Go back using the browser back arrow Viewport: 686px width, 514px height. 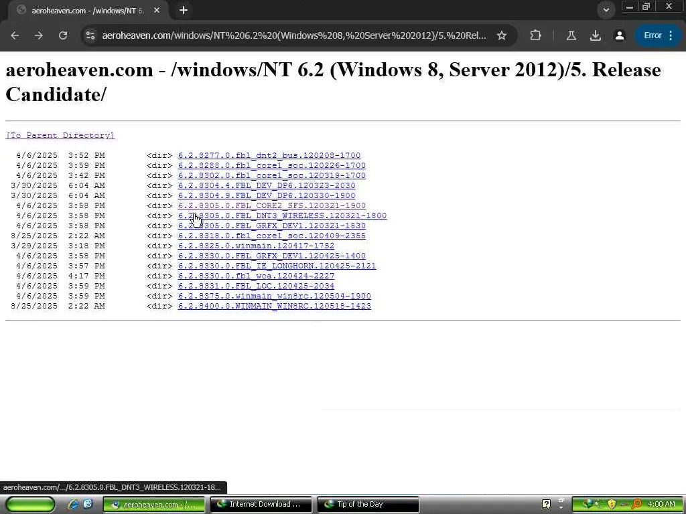[x=15, y=35]
